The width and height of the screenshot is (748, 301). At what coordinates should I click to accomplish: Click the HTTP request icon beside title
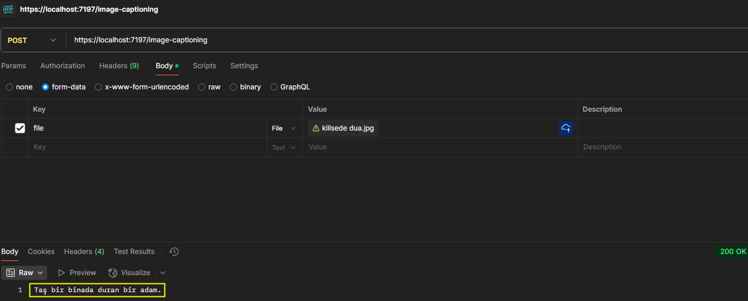(8, 9)
